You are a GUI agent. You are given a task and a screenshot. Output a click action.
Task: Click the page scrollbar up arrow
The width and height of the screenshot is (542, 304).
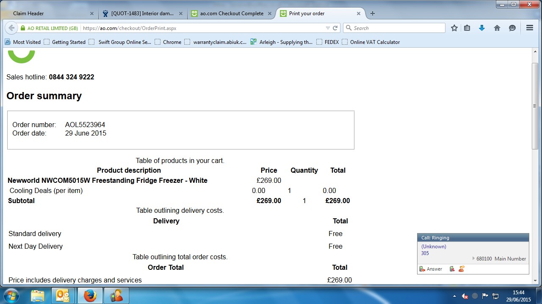click(535, 51)
